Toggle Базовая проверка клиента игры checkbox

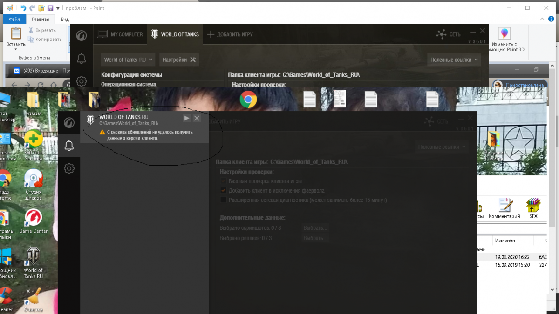click(x=223, y=181)
